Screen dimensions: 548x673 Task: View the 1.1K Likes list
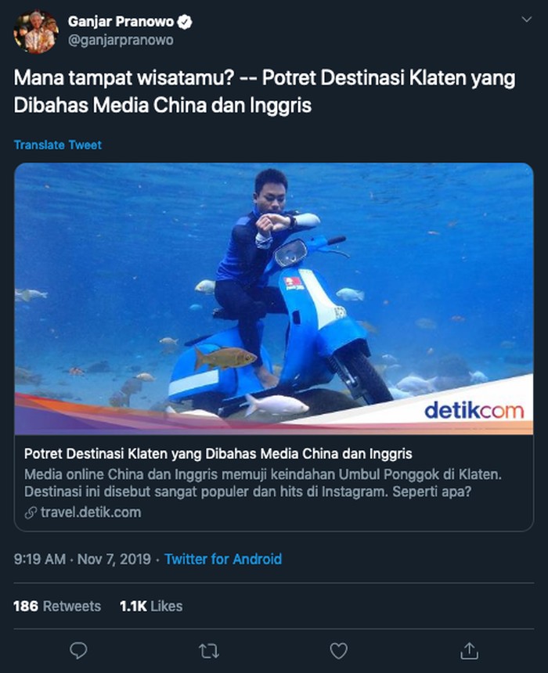pyautogui.click(x=151, y=606)
